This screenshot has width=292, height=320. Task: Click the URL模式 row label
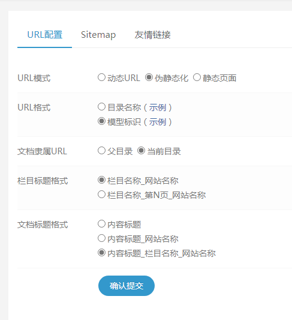[x=34, y=78]
